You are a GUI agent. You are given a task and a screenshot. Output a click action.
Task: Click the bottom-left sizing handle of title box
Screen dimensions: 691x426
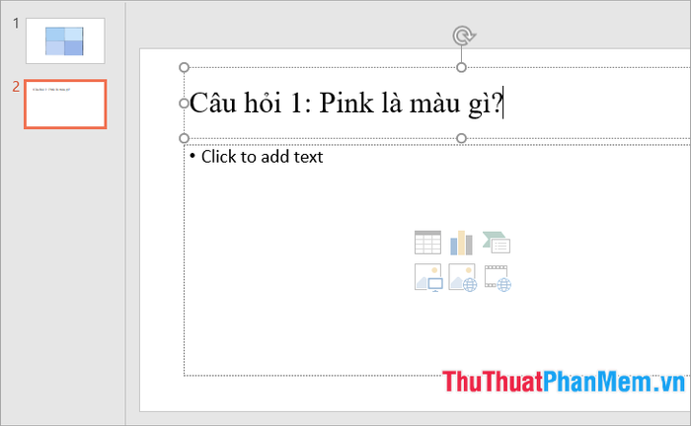[185, 139]
